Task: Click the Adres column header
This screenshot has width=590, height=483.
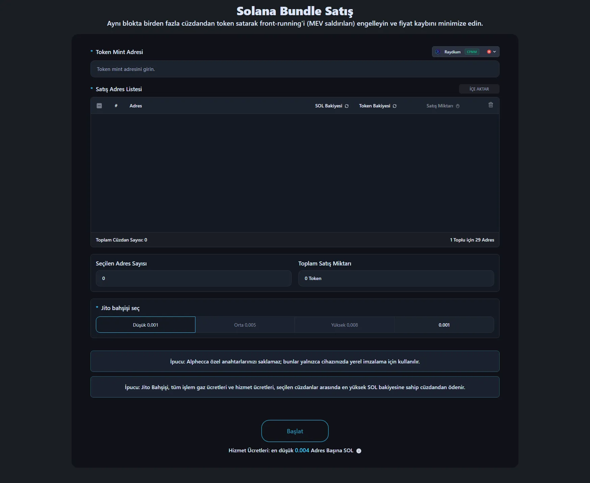Action: (136, 106)
